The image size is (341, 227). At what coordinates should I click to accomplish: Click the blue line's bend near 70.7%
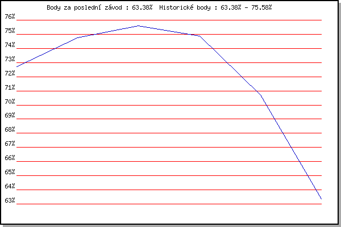coord(260,95)
